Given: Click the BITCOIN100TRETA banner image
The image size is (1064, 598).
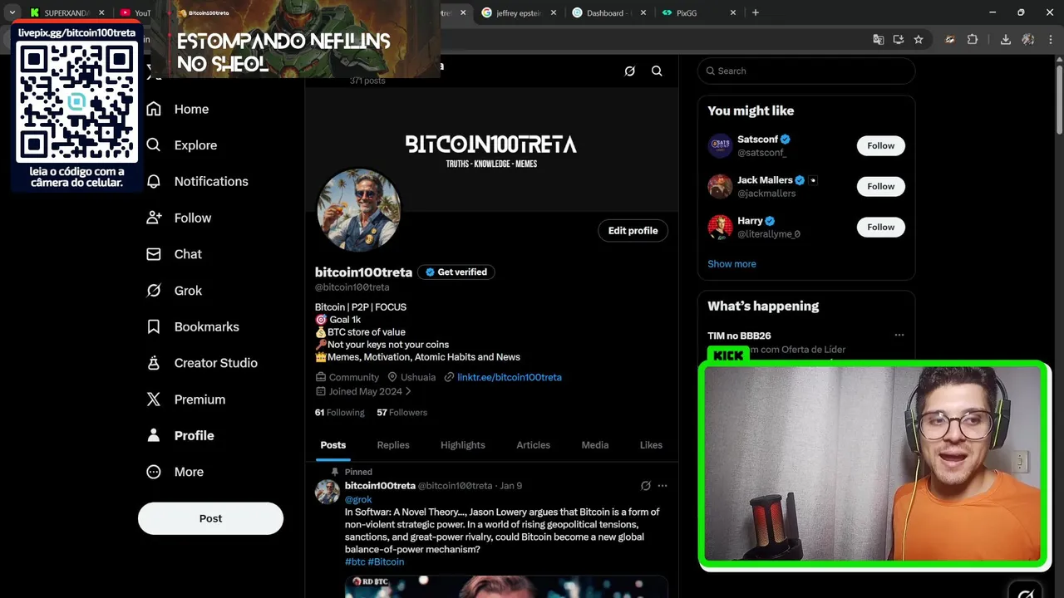Looking at the screenshot, I should (491, 149).
